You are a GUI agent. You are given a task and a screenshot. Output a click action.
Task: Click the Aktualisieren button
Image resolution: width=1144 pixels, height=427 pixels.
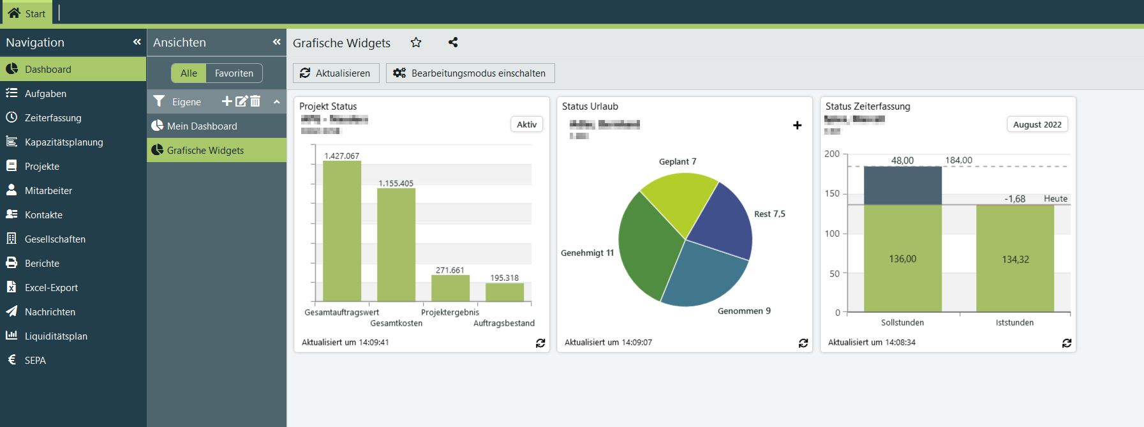tap(336, 73)
